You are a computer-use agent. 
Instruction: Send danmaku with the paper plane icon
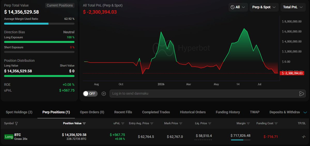(301, 94)
